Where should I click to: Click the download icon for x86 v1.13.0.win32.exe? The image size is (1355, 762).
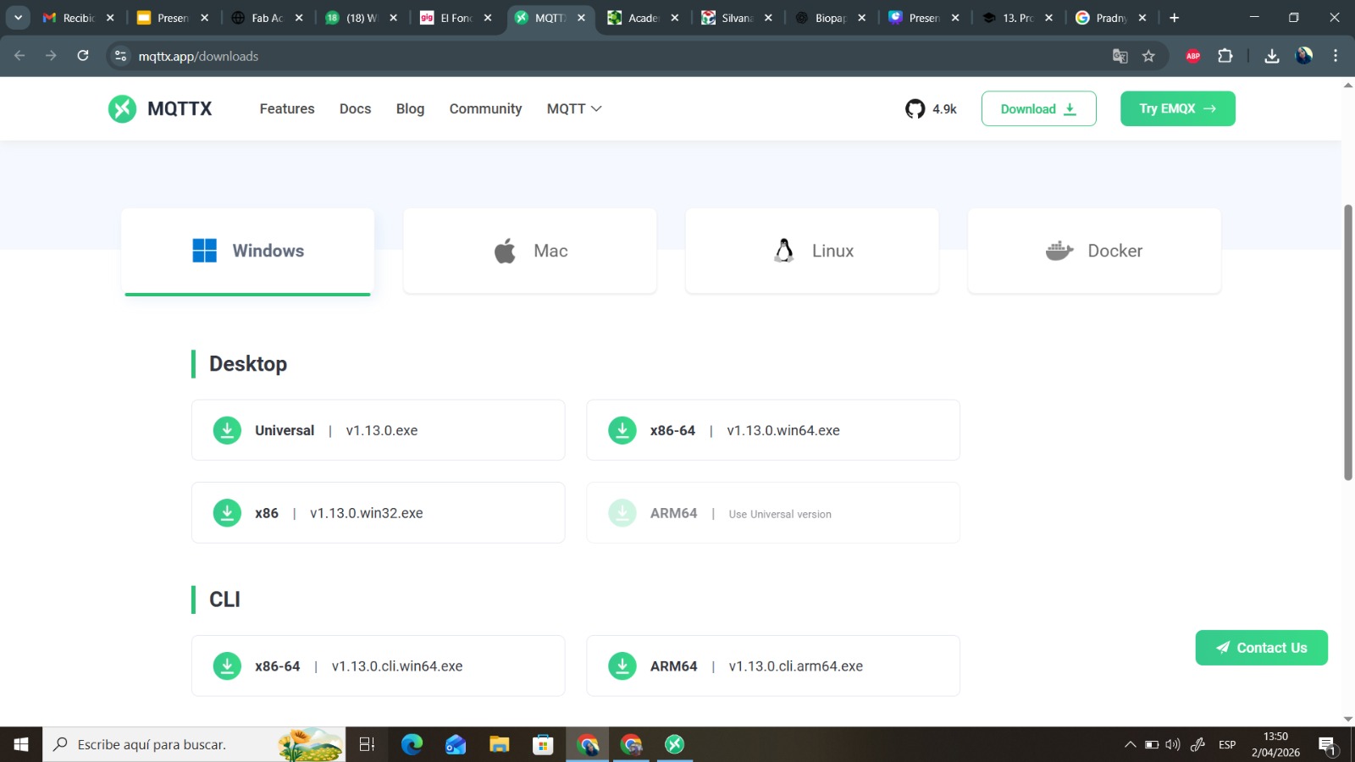pyautogui.click(x=227, y=513)
